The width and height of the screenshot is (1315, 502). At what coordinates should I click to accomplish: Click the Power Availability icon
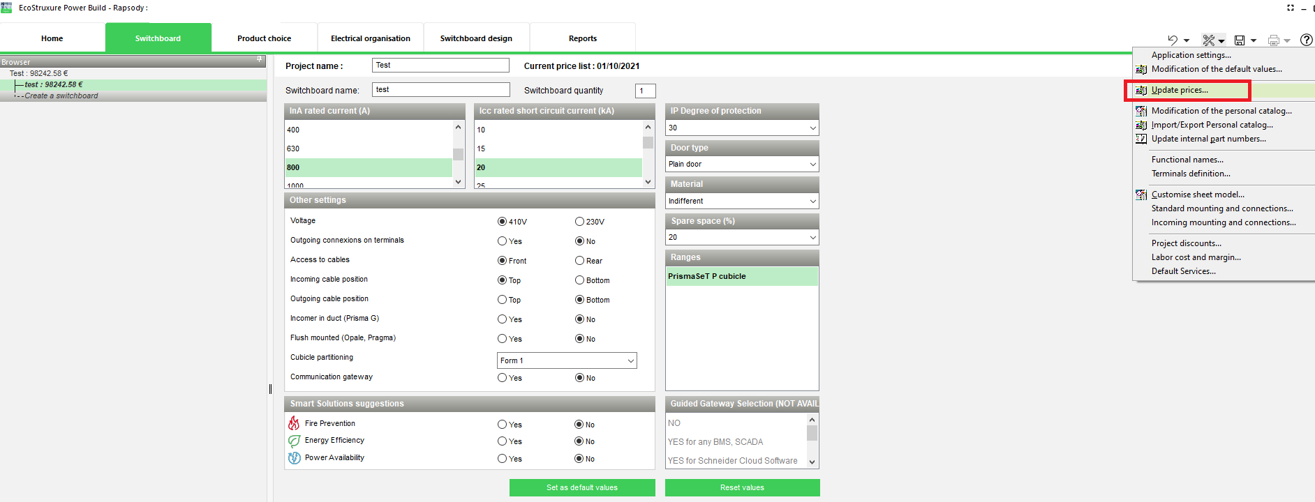coord(295,458)
